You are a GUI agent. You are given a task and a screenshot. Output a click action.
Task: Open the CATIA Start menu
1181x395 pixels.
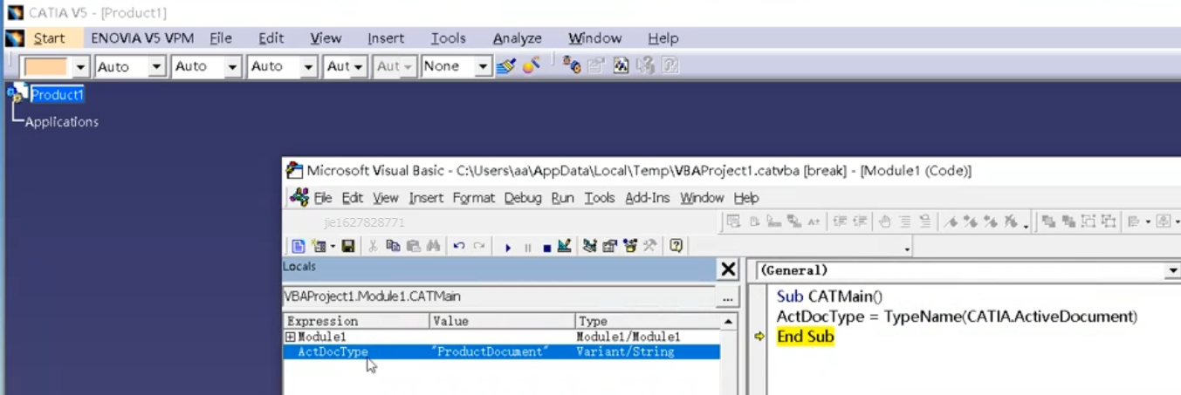(49, 38)
